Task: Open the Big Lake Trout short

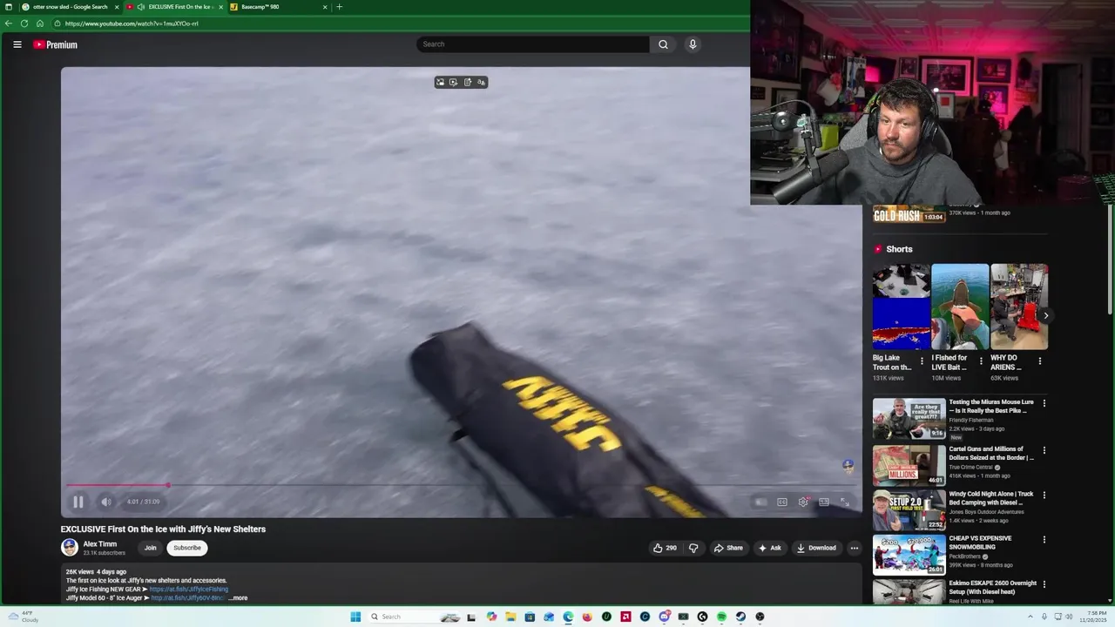Action: (901, 307)
